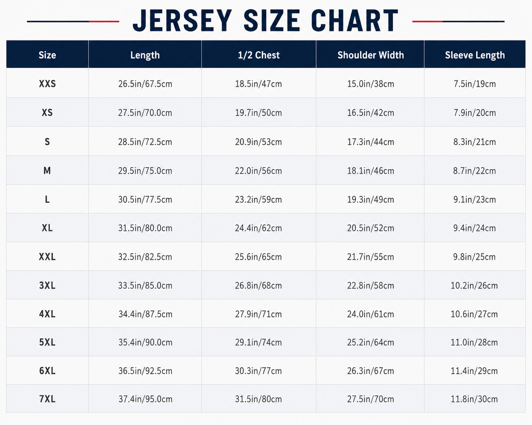Select the Shoulder Width header
The image size is (532, 425).
pyautogui.click(x=370, y=55)
